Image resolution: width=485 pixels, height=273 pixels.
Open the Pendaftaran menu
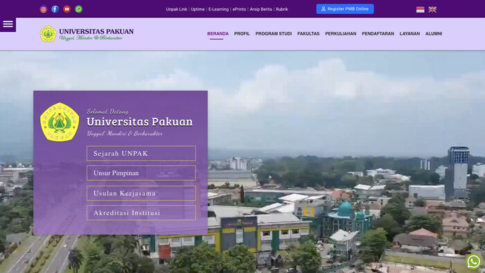click(378, 34)
